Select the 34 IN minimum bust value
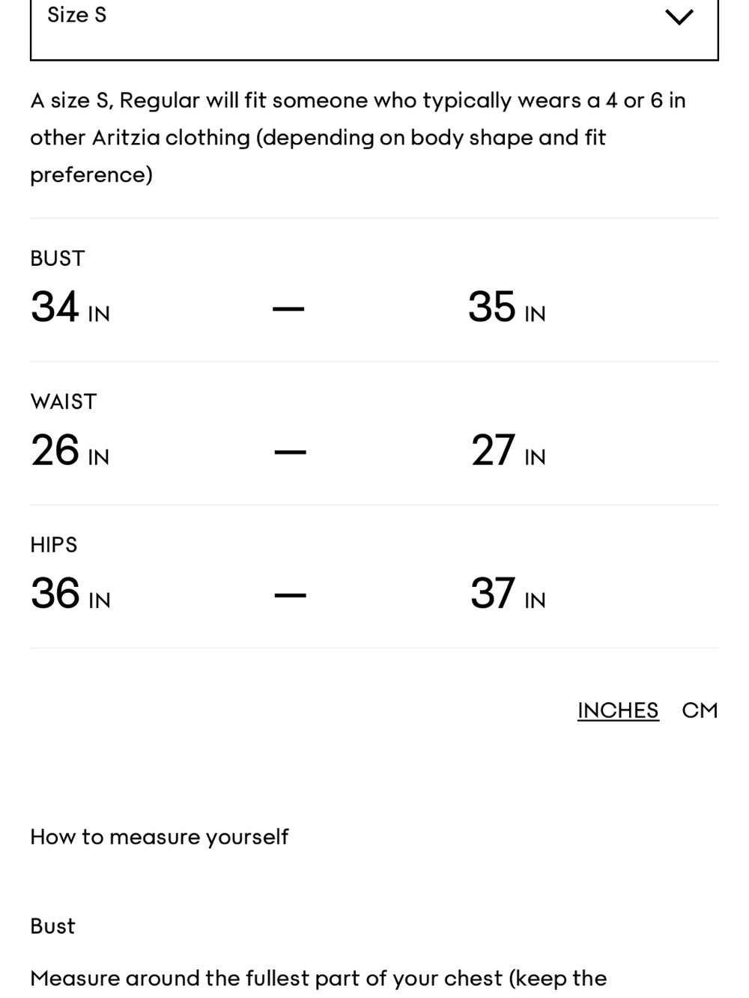 [70, 308]
